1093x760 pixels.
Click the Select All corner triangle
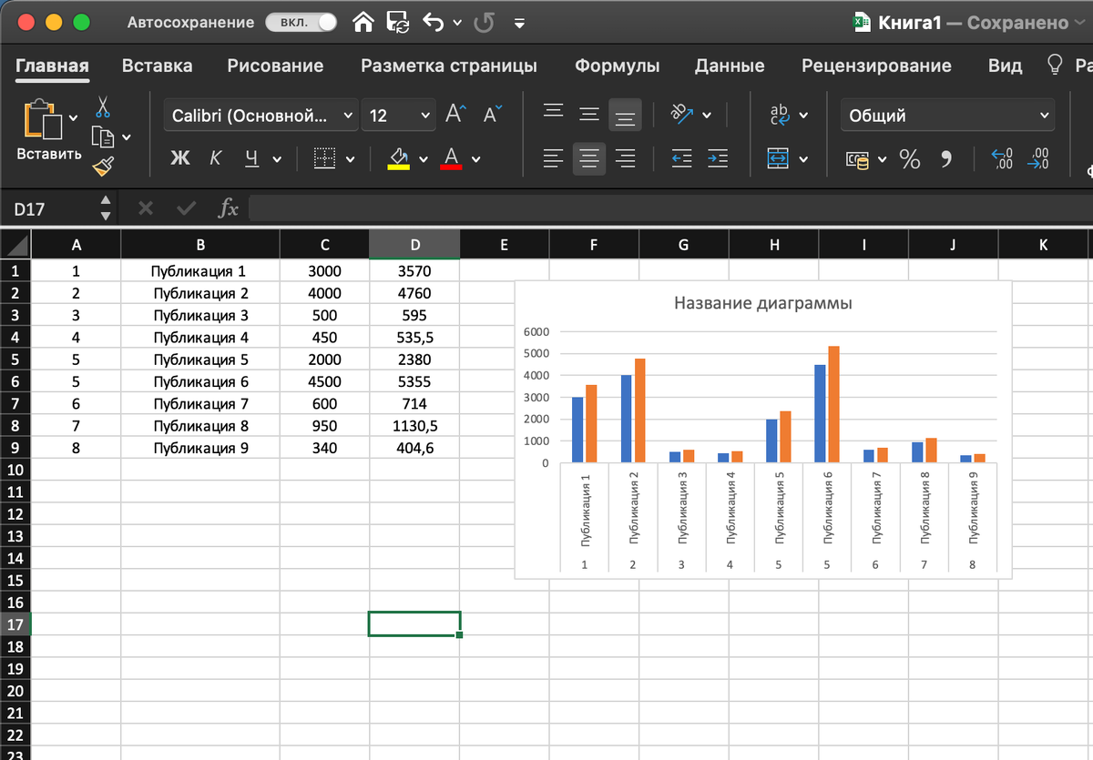[15, 244]
